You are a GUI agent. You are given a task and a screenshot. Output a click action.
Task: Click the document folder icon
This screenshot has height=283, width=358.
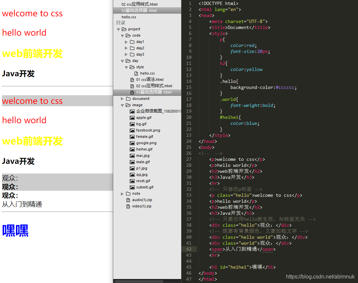click(x=128, y=99)
